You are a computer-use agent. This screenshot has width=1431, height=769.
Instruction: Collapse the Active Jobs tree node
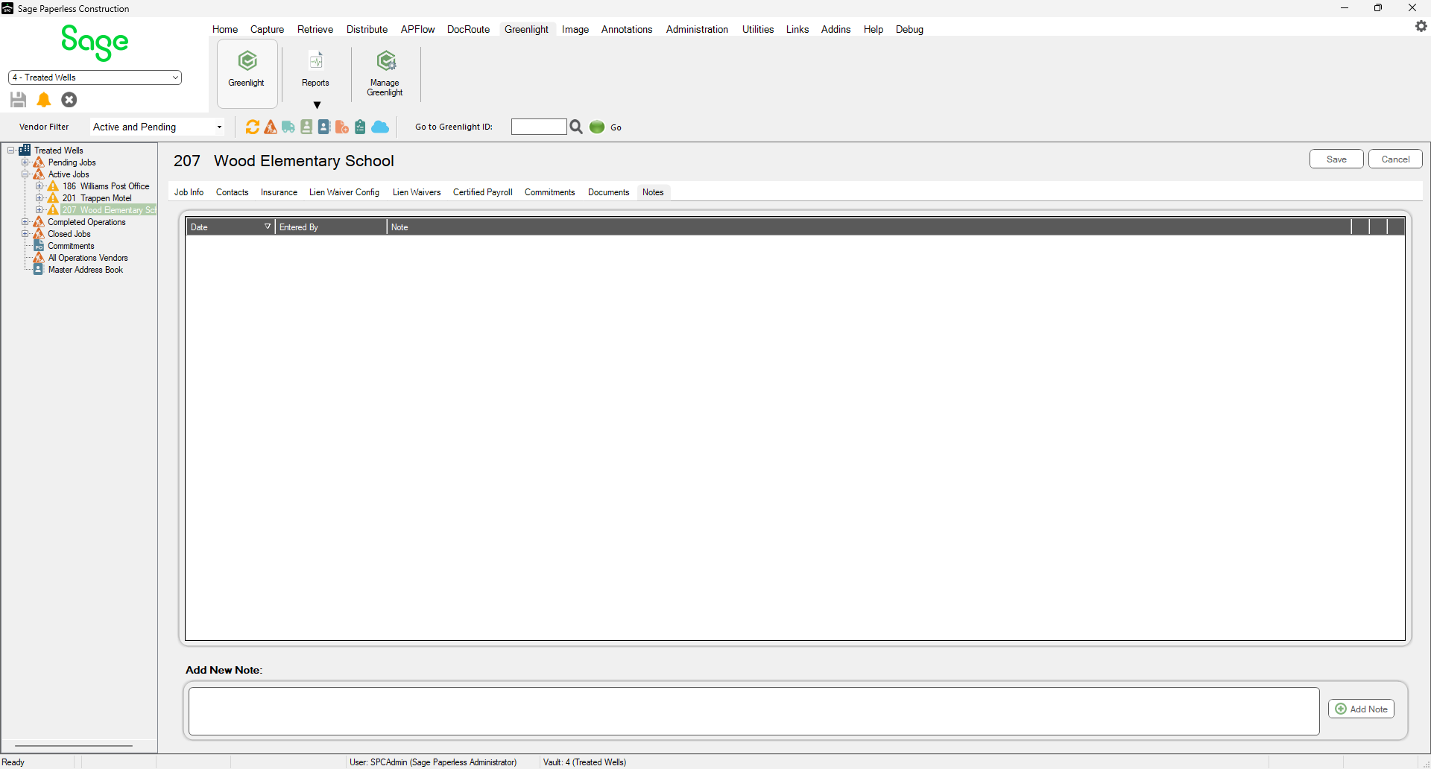[x=25, y=174]
